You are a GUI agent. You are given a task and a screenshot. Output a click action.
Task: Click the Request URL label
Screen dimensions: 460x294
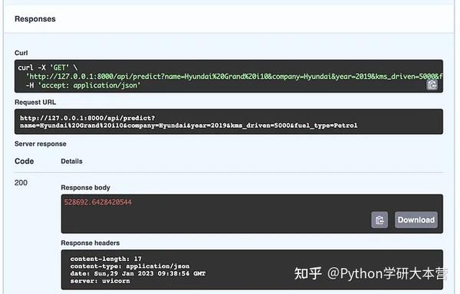(35, 102)
